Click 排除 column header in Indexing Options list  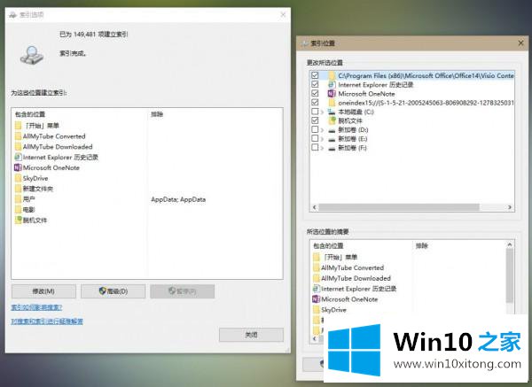[x=157, y=114]
